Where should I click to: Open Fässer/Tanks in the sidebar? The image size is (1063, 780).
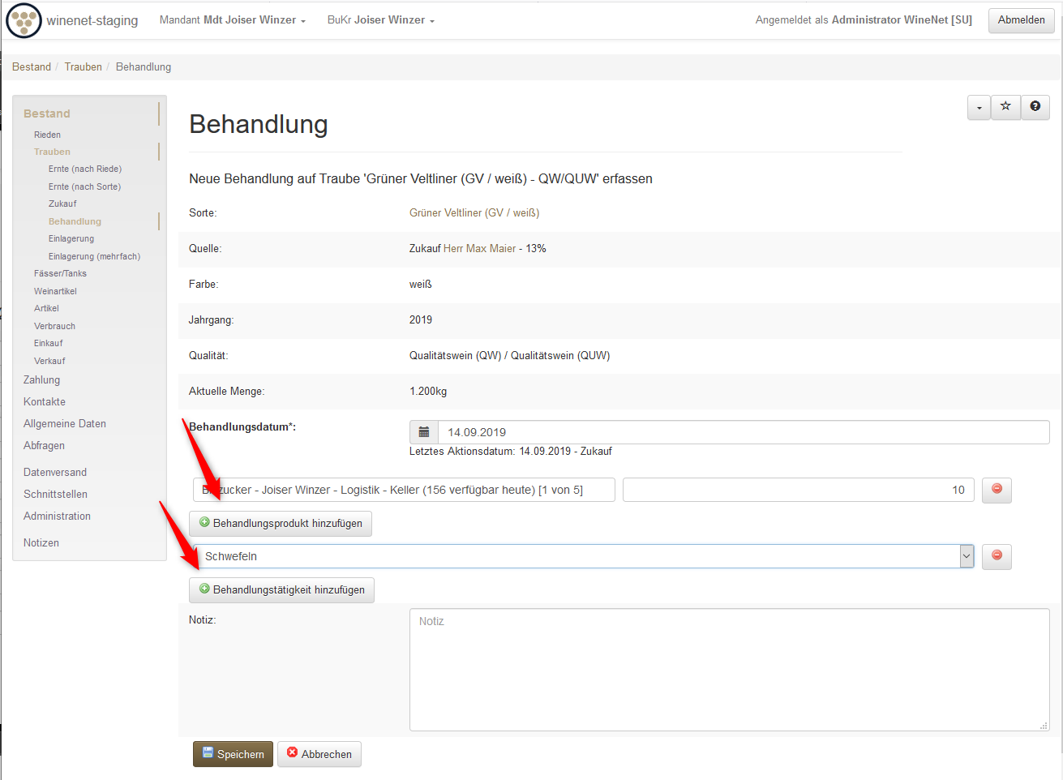pyautogui.click(x=60, y=274)
